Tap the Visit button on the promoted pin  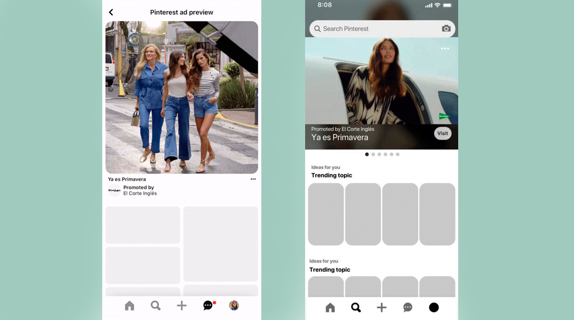tap(443, 133)
